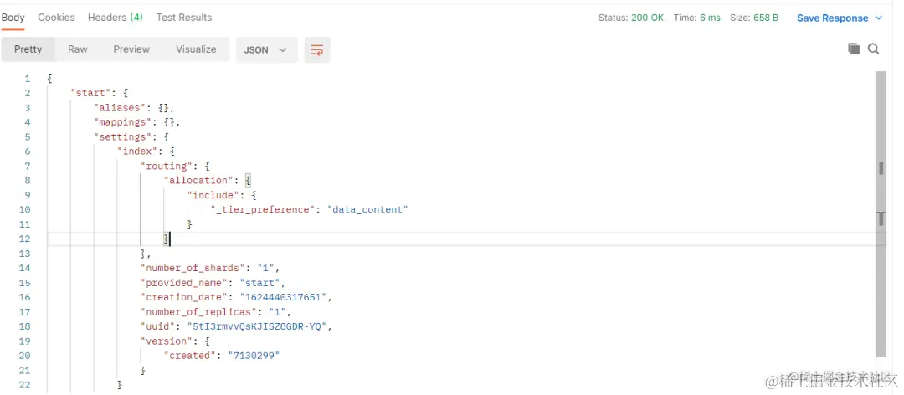Click the "mappings" key
Screen dimensions: 904x395
[x=123, y=122]
